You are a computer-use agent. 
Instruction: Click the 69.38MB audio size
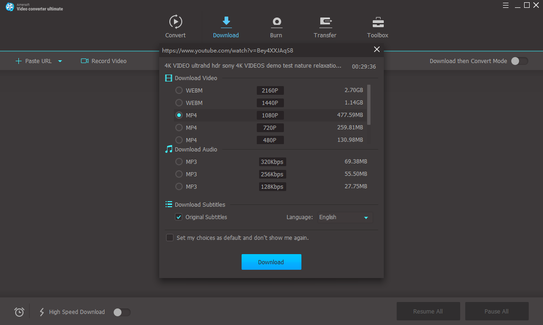(356, 162)
